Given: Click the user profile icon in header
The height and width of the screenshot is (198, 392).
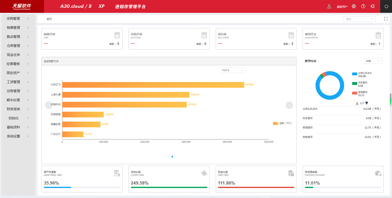Looking at the screenshot, I should (329, 6).
